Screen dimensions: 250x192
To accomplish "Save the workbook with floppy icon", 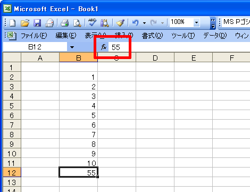I will 37,23.
